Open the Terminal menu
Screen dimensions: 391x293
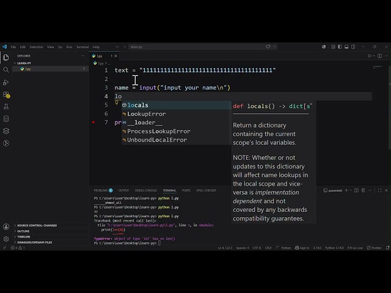(x=82, y=47)
